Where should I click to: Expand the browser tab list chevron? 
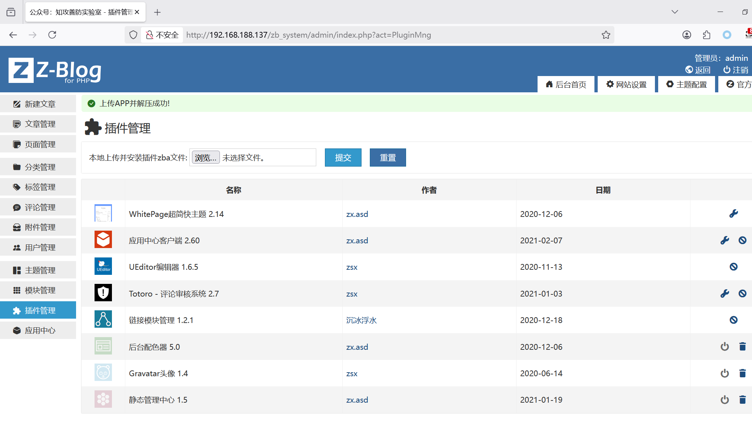[x=674, y=12]
